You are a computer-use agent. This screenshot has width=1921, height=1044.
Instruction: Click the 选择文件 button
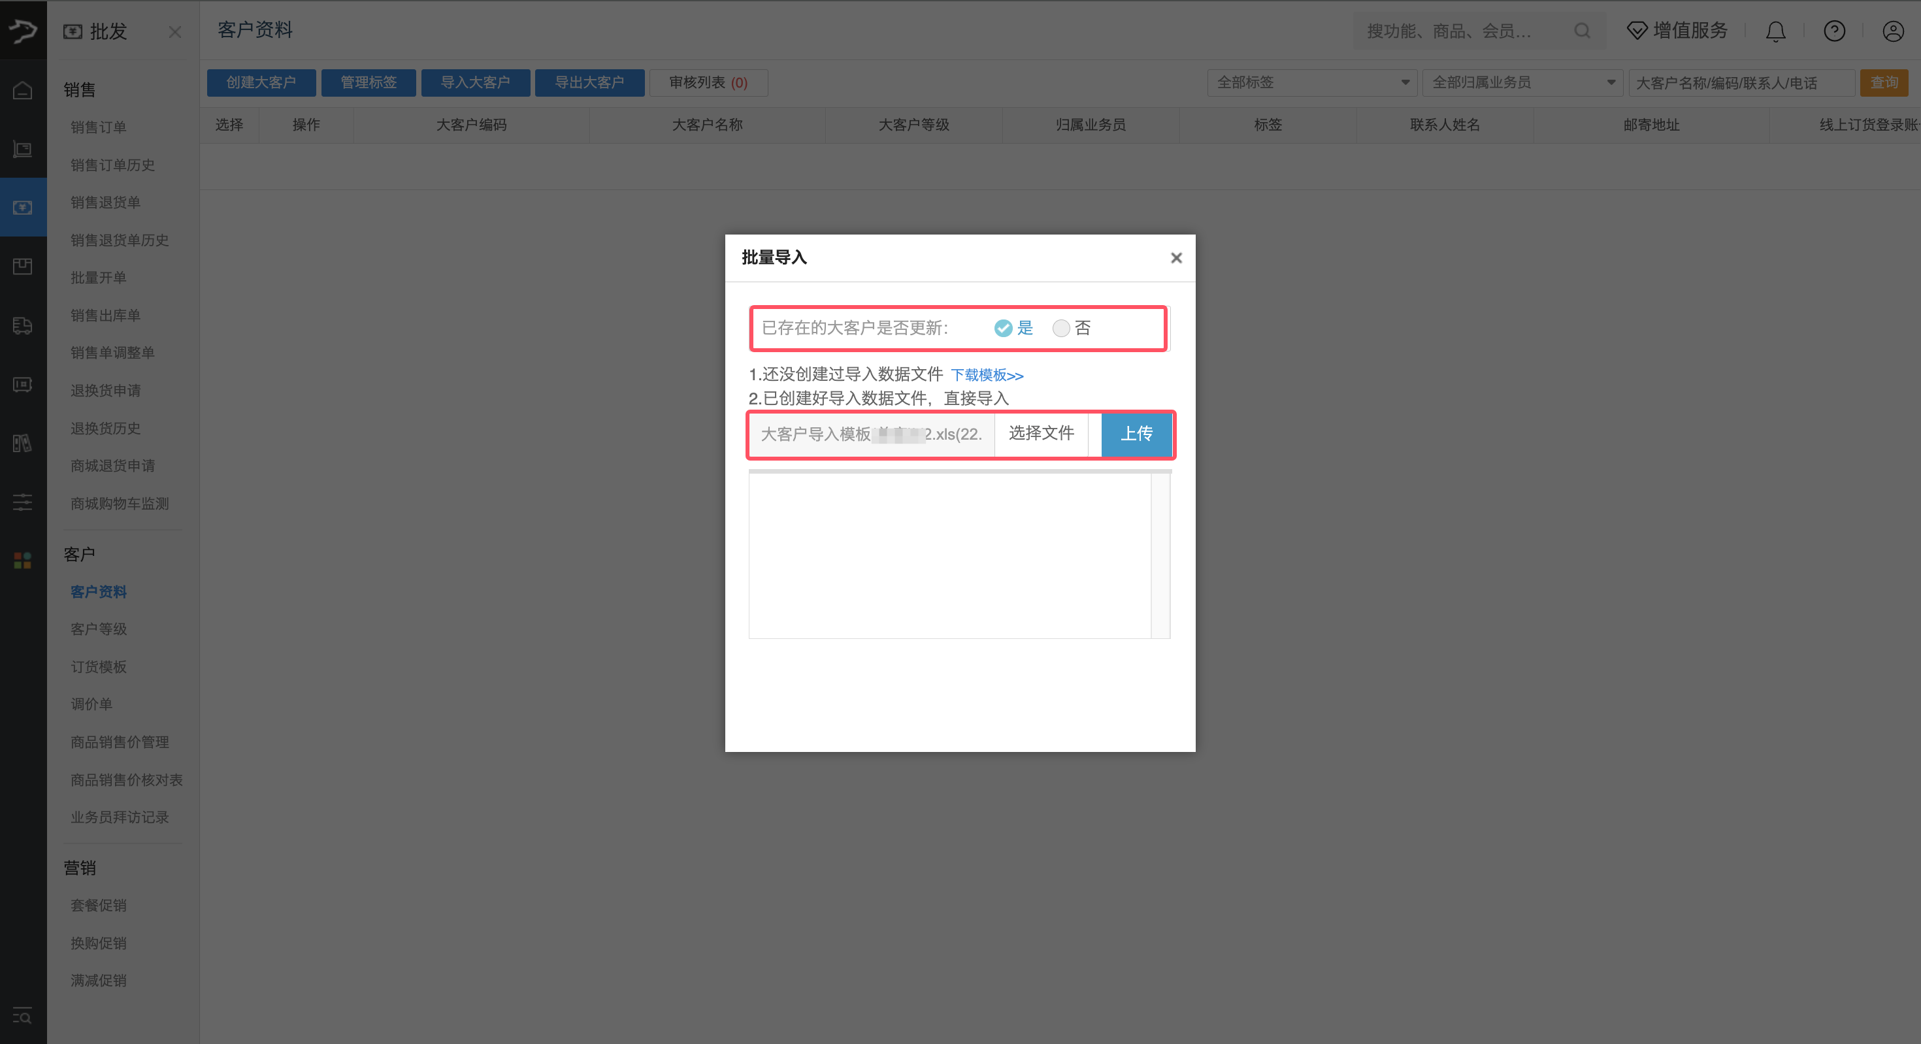coord(1041,433)
